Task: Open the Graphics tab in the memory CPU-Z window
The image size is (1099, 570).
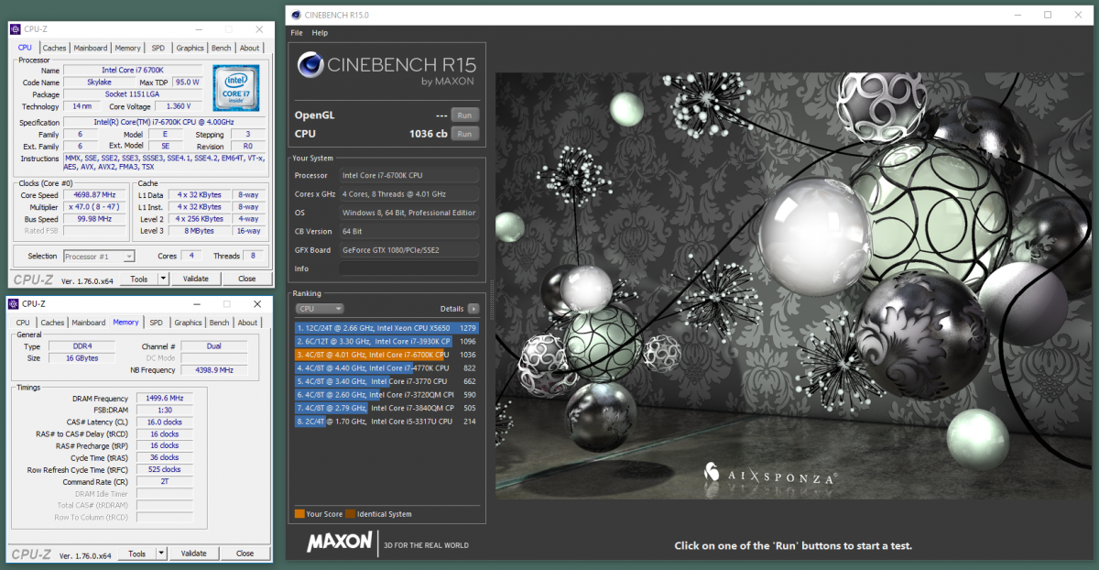Action: click(x=189, y=323)
